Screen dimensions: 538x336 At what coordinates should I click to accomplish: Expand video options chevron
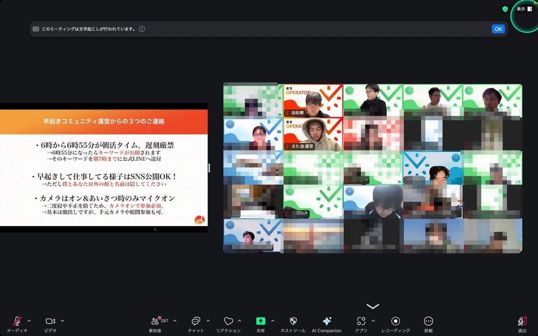(62, 321)
